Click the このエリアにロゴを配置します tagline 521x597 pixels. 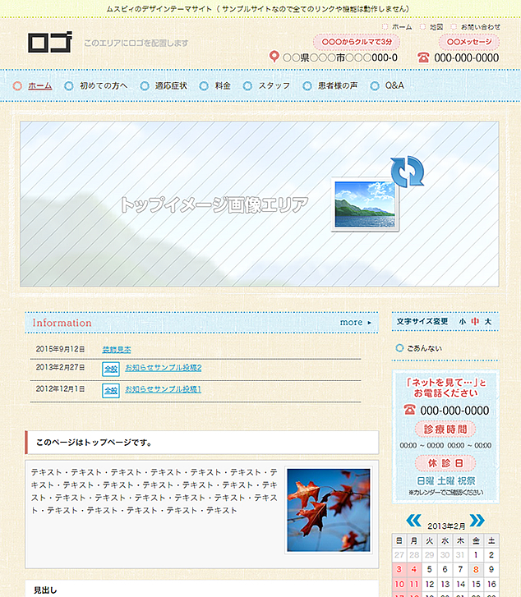136,43
